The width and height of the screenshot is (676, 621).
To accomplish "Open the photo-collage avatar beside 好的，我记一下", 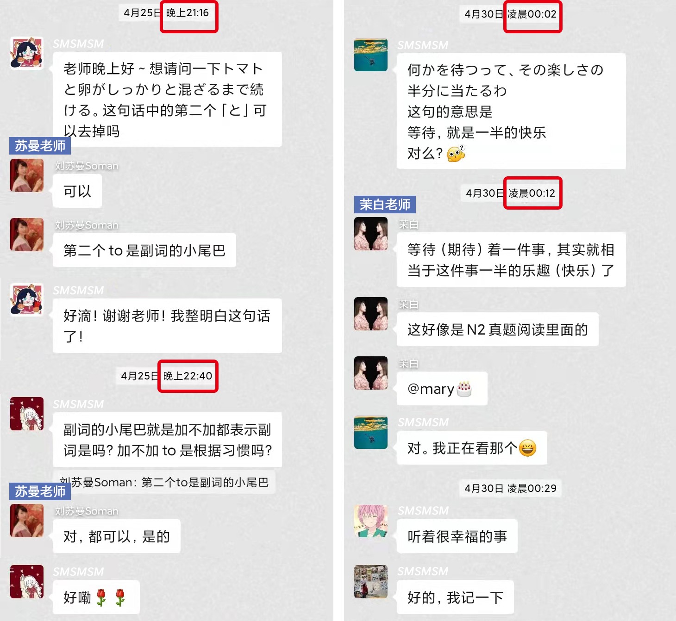I will [x=371, y=582].
